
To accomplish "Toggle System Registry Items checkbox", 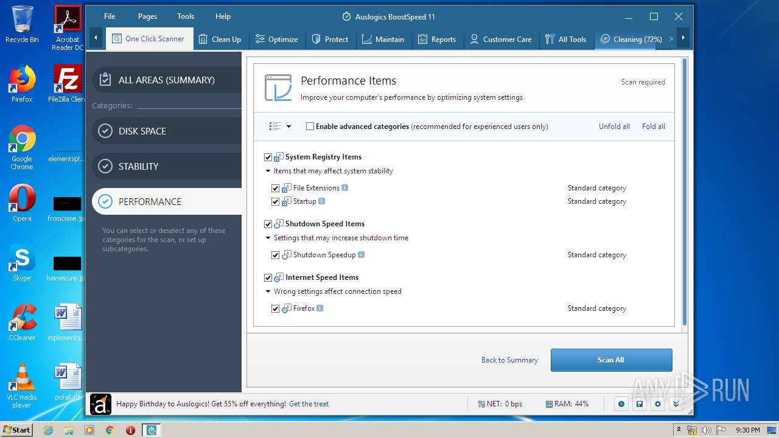I will [268, 157].
